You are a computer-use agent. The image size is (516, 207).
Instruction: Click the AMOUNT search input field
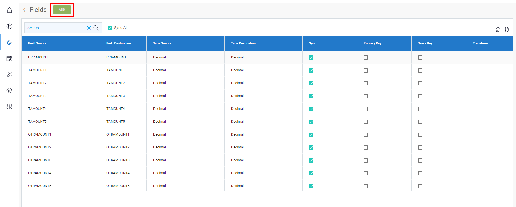(x=55, y=28)
